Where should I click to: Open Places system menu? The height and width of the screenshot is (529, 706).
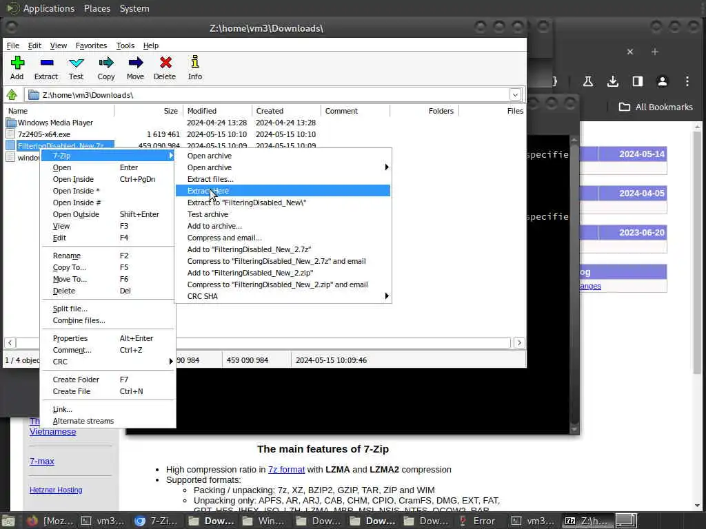tap(97, 8)
